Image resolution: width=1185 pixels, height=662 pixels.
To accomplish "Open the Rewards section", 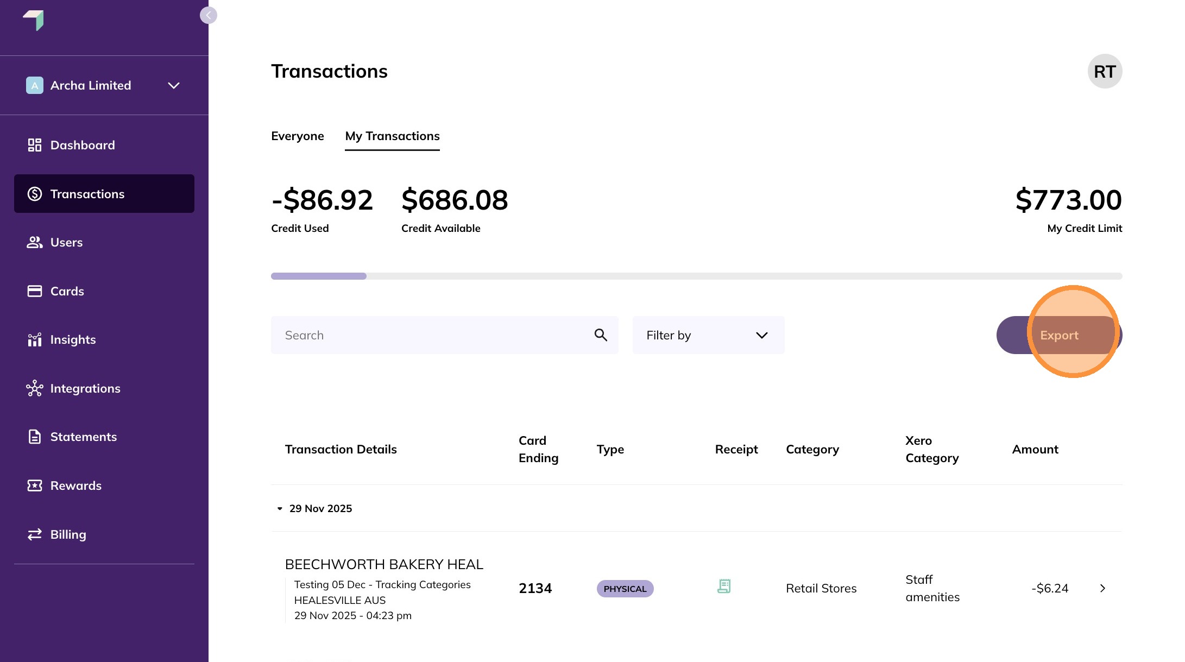I will point(75,486).
